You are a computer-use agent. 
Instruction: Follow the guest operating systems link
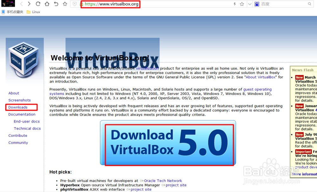[x=257, y=89]
